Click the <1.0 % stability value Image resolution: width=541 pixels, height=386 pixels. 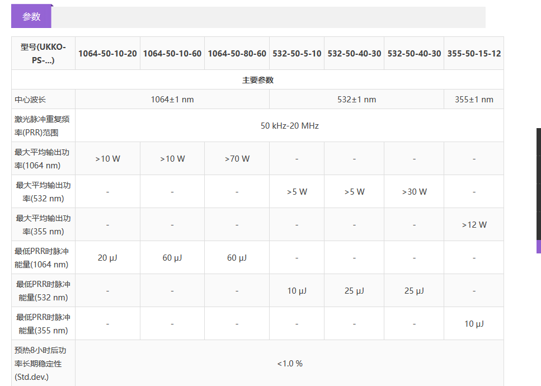289,364
